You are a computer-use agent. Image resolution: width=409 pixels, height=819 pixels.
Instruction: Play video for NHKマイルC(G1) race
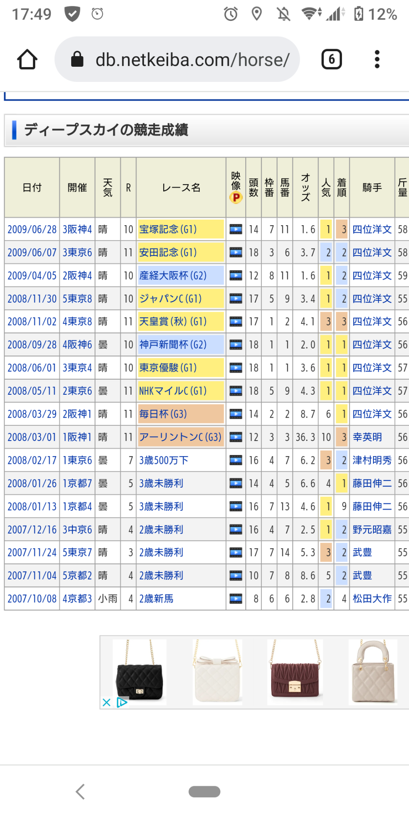(236, 391)
